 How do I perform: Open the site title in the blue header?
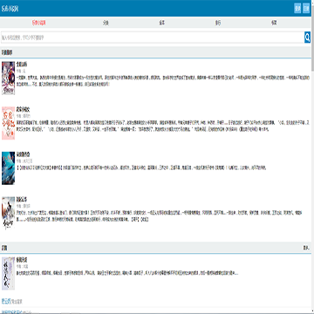pos(10,9)
